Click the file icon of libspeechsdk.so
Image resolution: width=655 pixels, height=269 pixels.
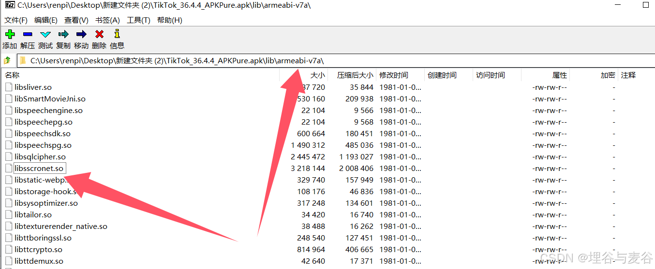[x=9, y=133]
